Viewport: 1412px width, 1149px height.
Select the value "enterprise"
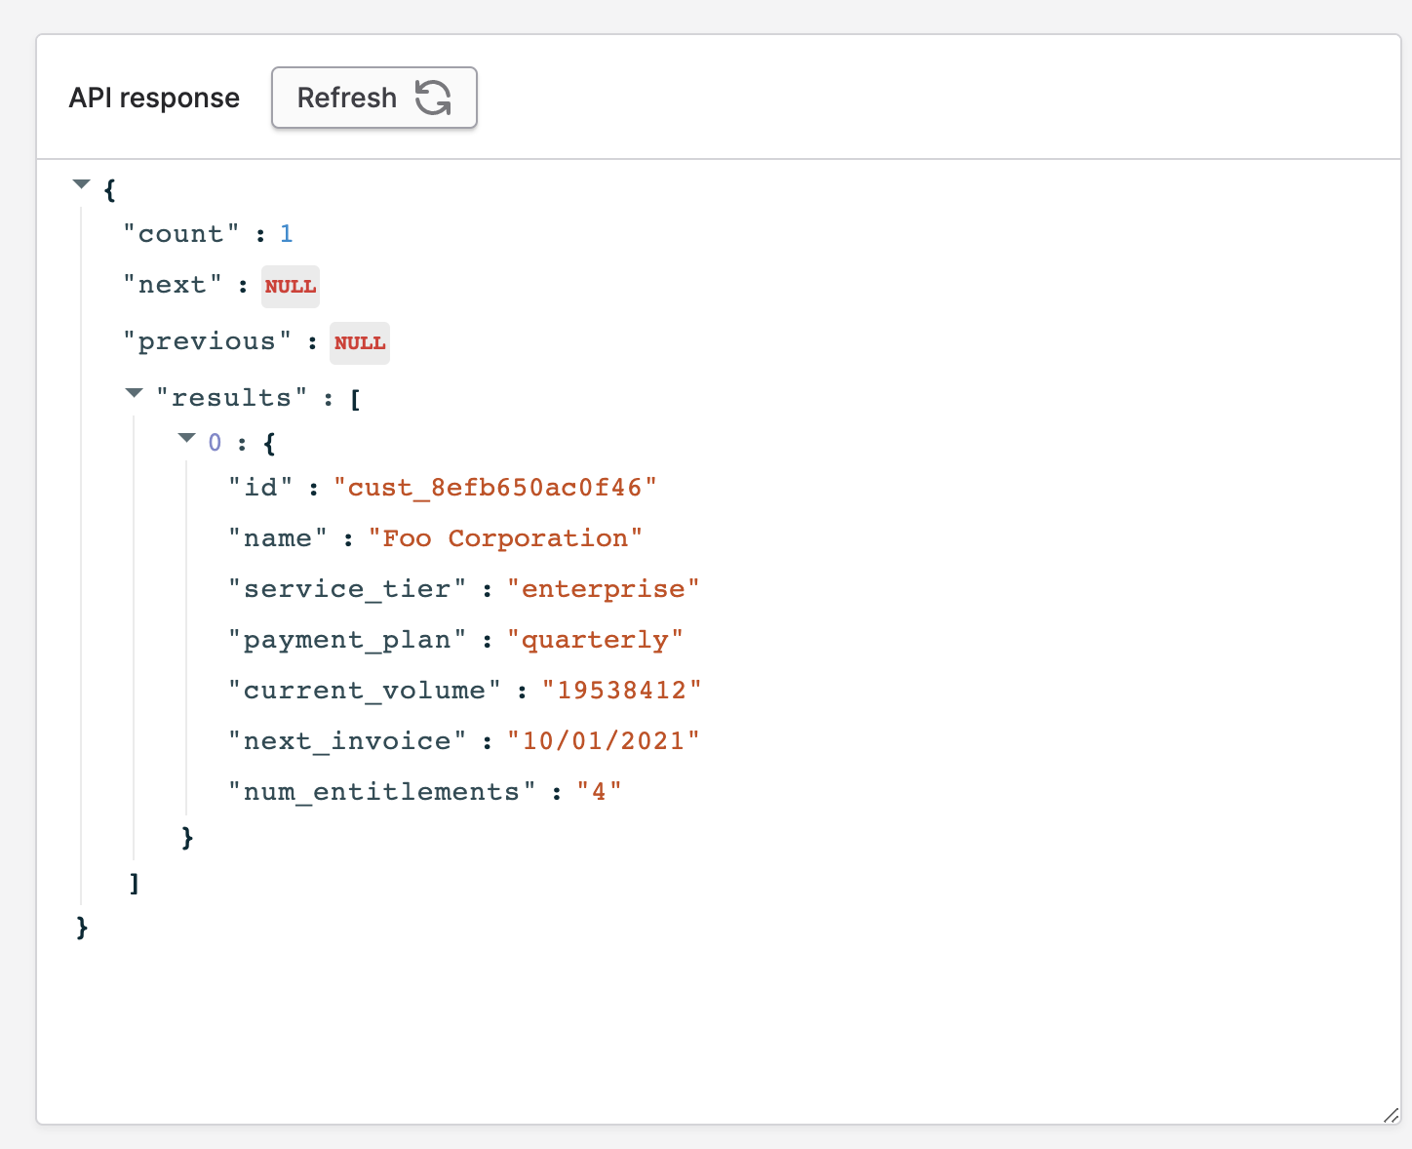604,589
